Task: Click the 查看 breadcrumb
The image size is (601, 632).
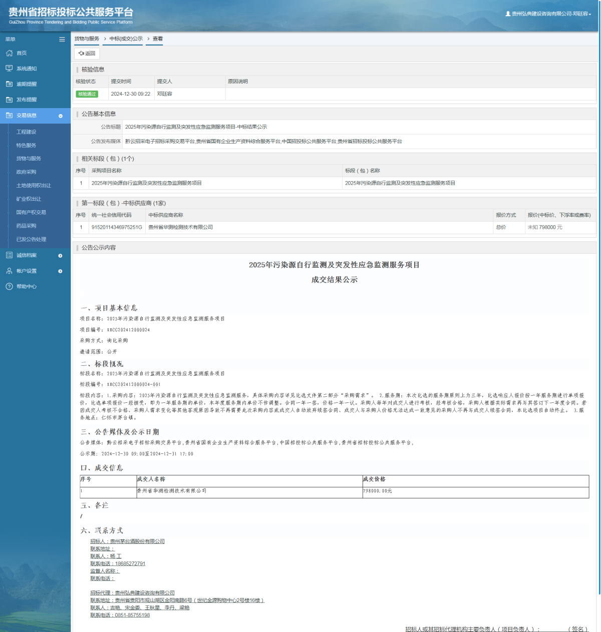Action: 158,39
